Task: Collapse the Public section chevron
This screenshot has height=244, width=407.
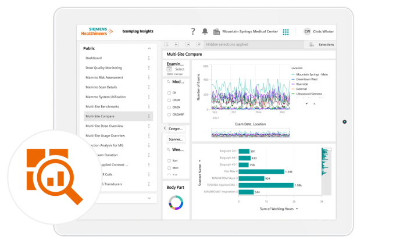Action: (x=149, y=48)
